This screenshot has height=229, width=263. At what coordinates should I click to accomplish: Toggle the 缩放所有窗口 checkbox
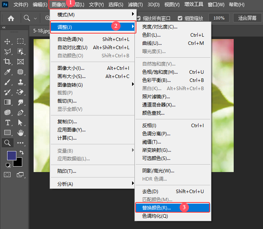coord(139,18)
